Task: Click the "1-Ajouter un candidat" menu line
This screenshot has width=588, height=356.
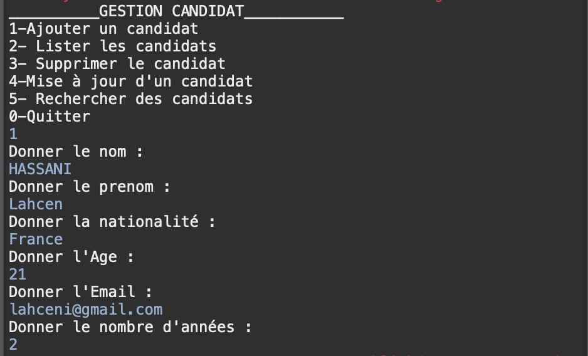Action: point(103,29)
